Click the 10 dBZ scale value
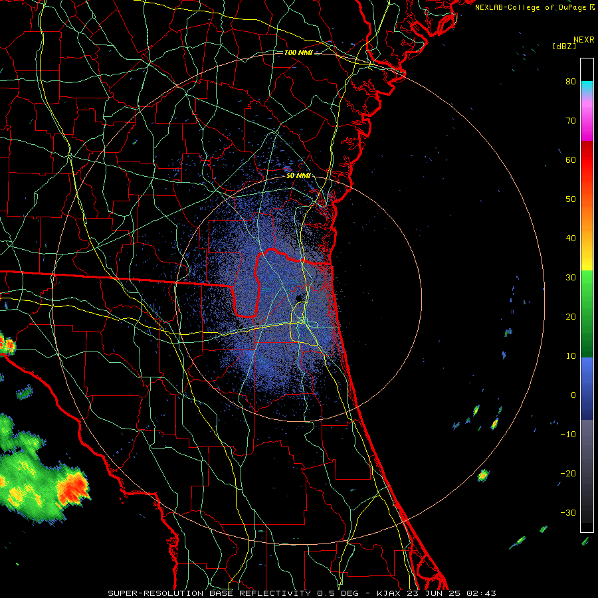Viewport: 598px width, 598px height. coord(571,356)
